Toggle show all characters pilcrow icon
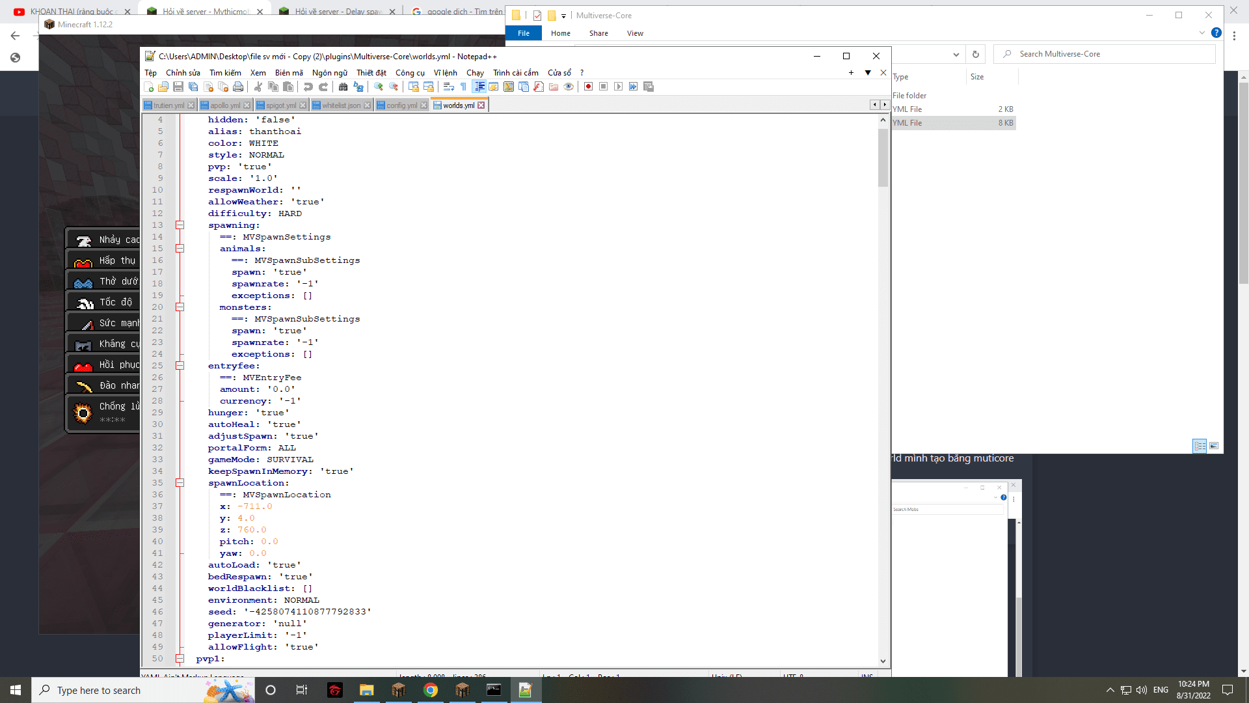1249x703 pixels. tap(463, 87)
